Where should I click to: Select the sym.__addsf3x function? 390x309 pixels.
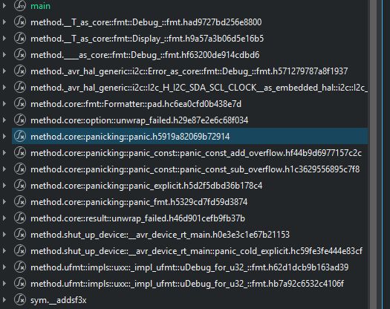(x=58, y=300)
